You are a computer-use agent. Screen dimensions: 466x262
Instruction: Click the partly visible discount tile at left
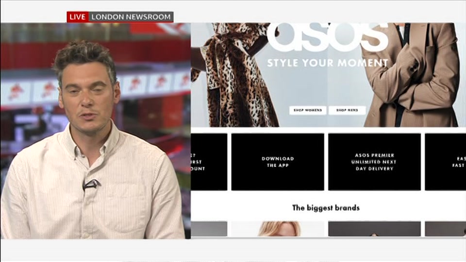[x=209, y=162]
